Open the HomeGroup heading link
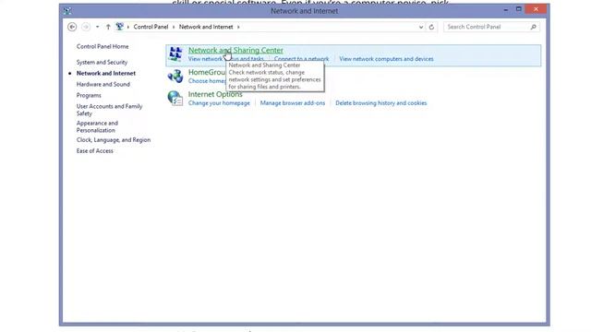The width and height of the screenshot is (591, 332). click(x=207, y=72)
